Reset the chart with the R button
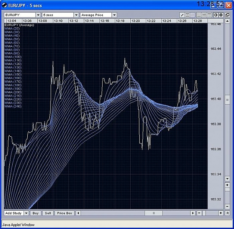234x229 pixels. [227, 213]
